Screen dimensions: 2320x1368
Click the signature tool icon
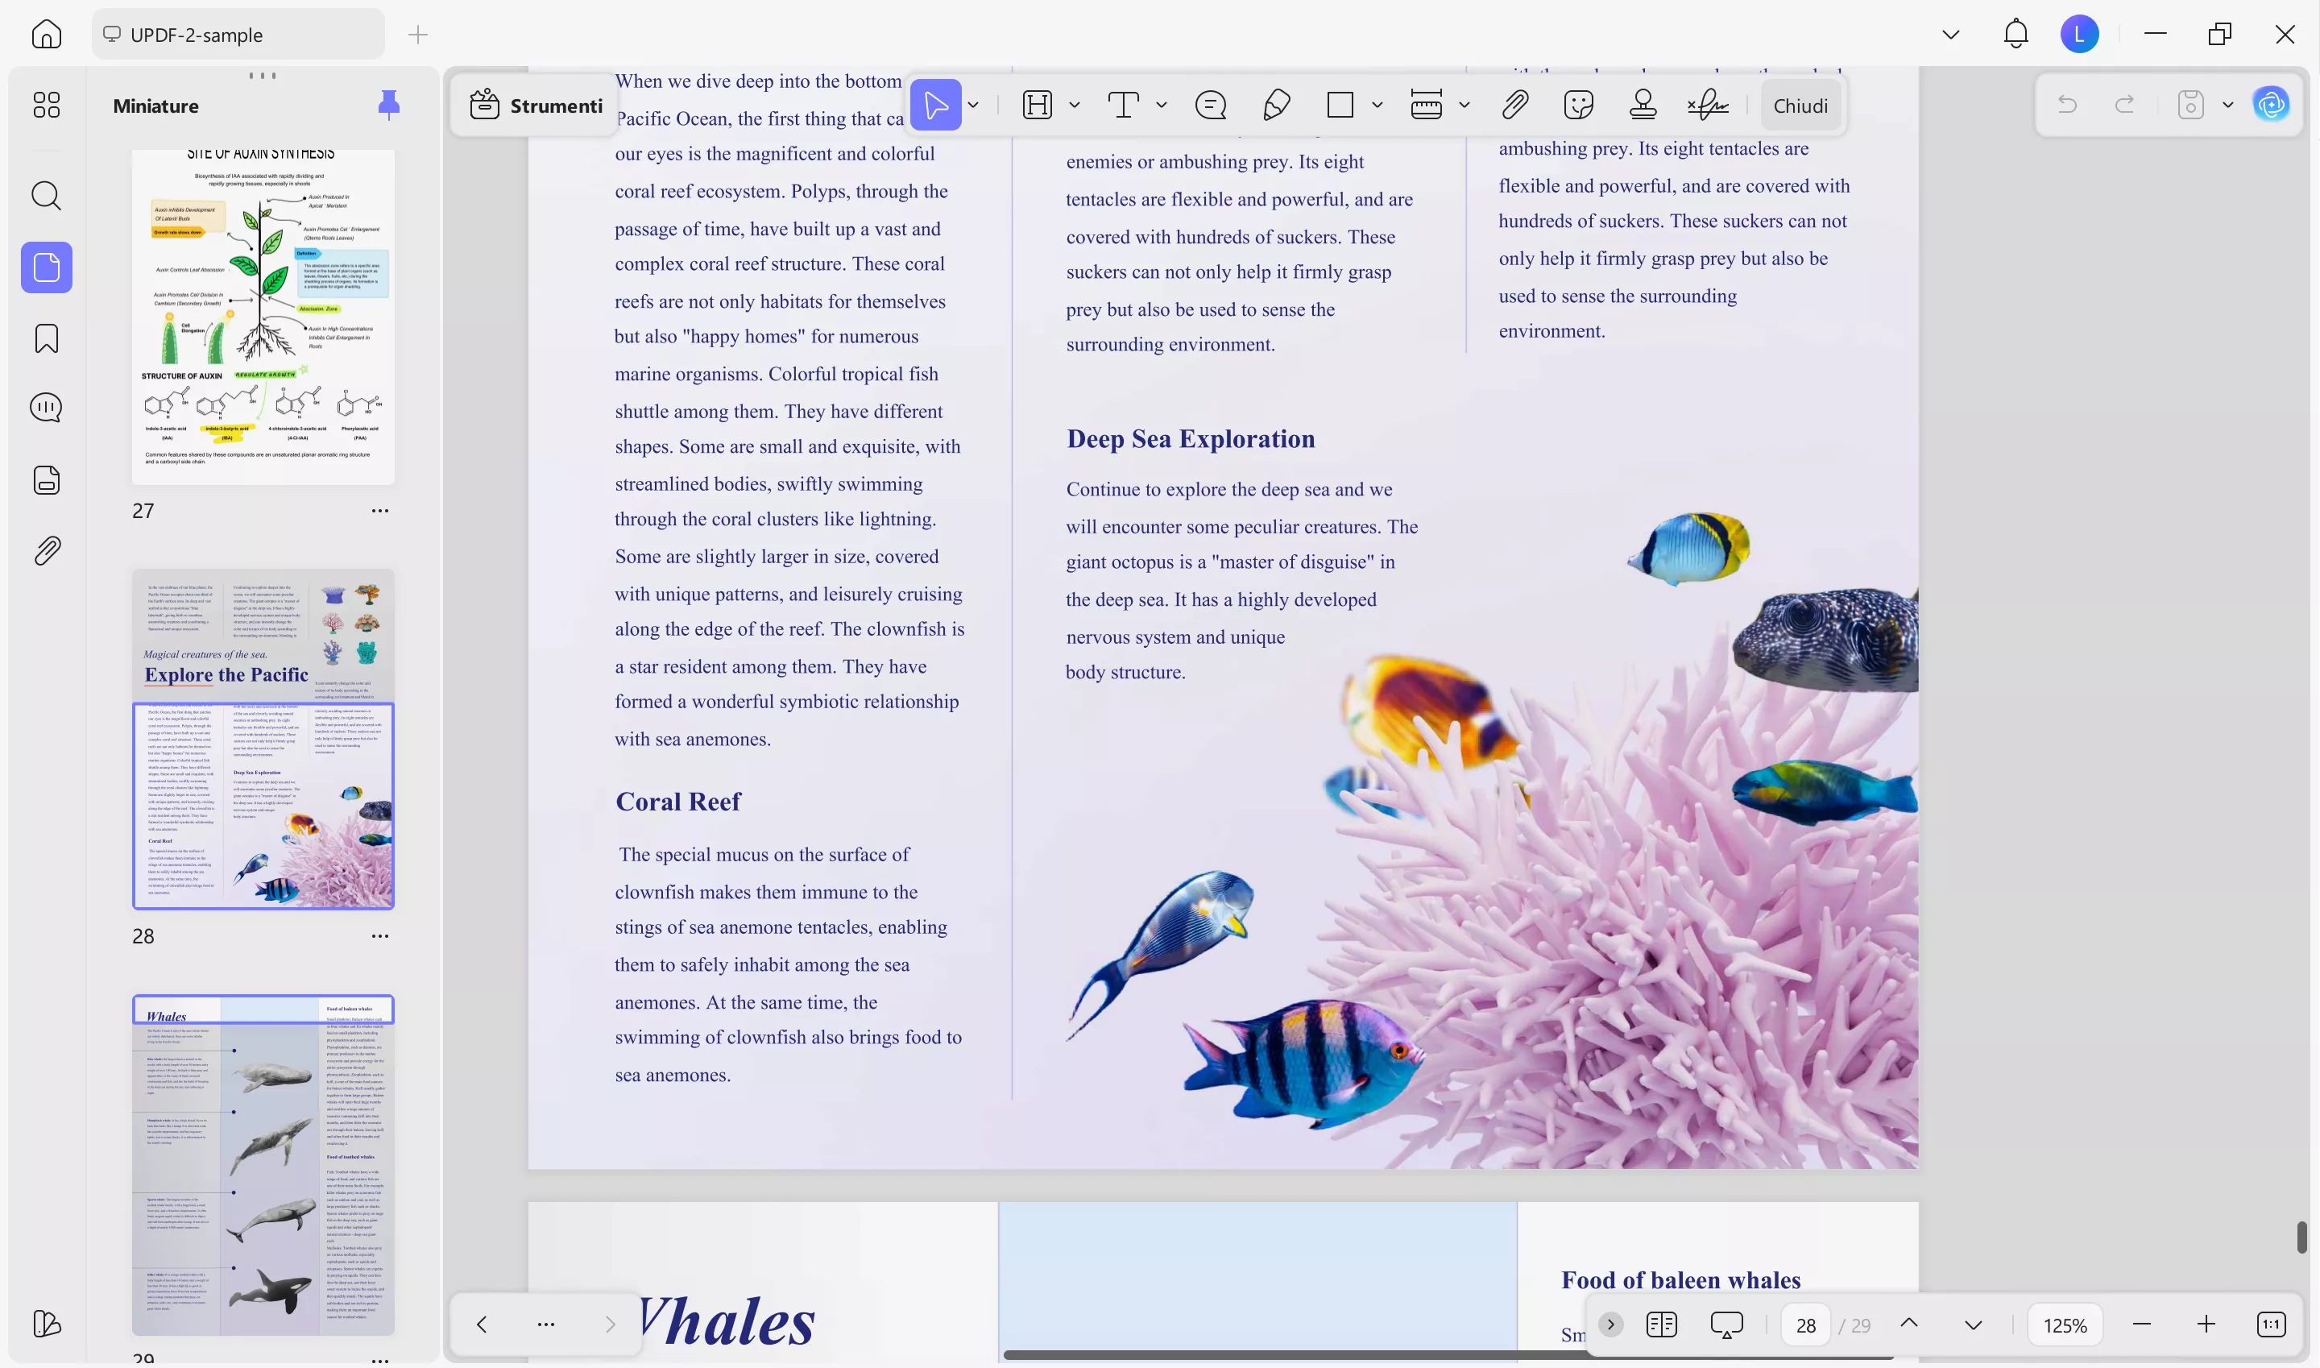(x=1707, y=105)
